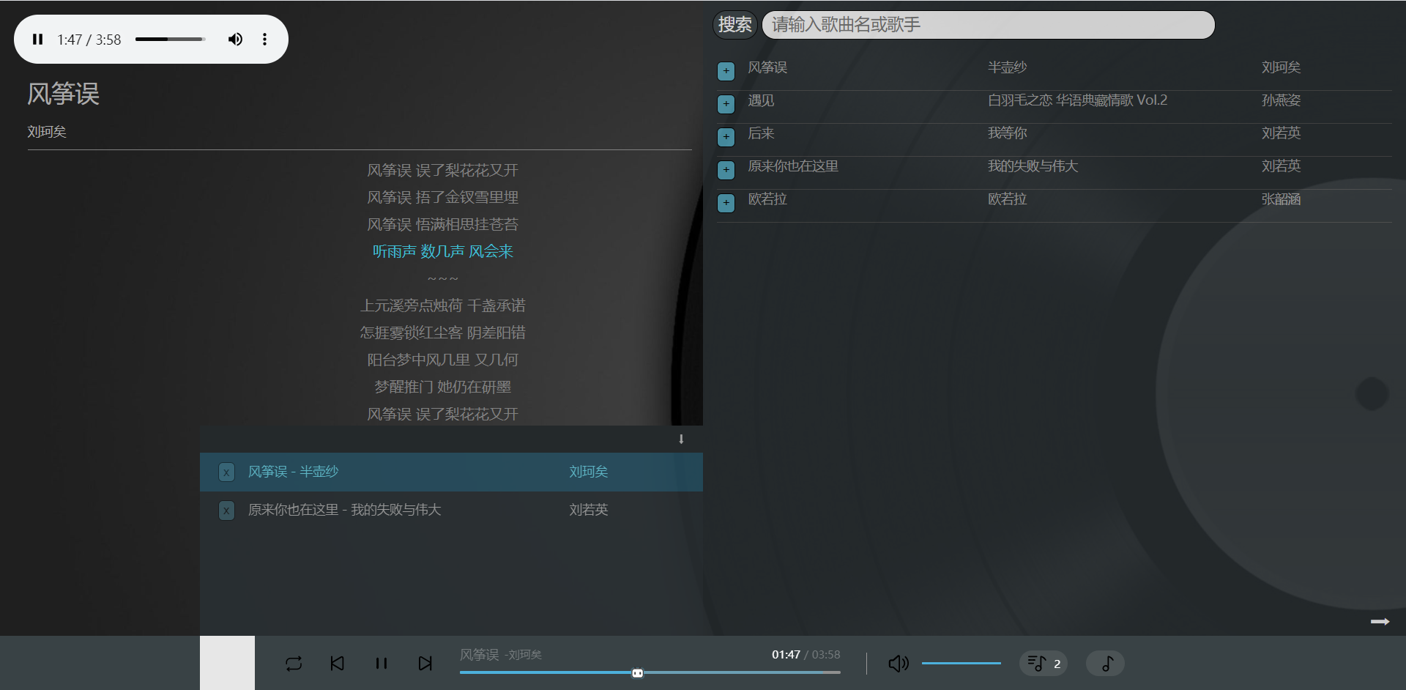
Task: Click highlighted lyric 听雨声 数几声 风会来
Action: 442,252
